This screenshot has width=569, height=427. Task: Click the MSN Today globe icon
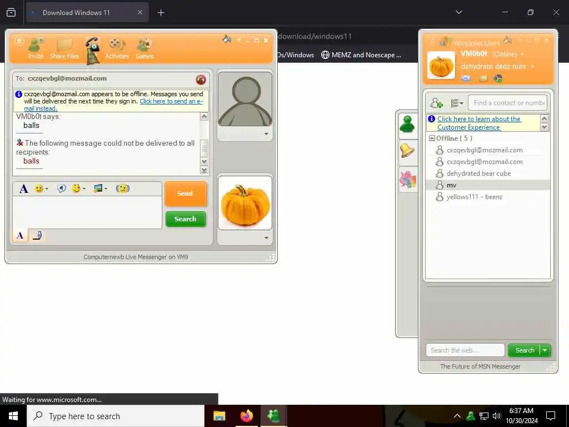click(498, 78)
